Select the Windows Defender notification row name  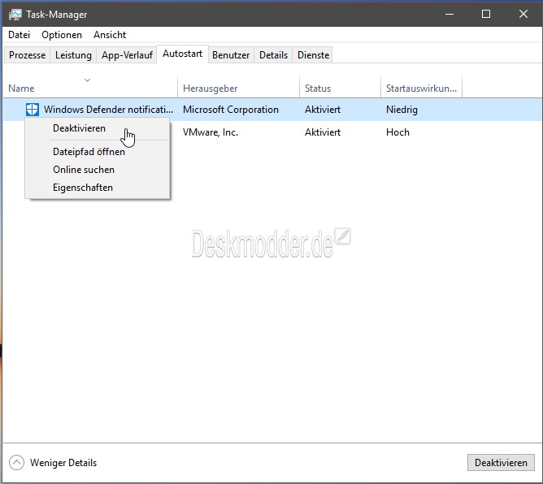pyautogui.click(x=108, y=110)
